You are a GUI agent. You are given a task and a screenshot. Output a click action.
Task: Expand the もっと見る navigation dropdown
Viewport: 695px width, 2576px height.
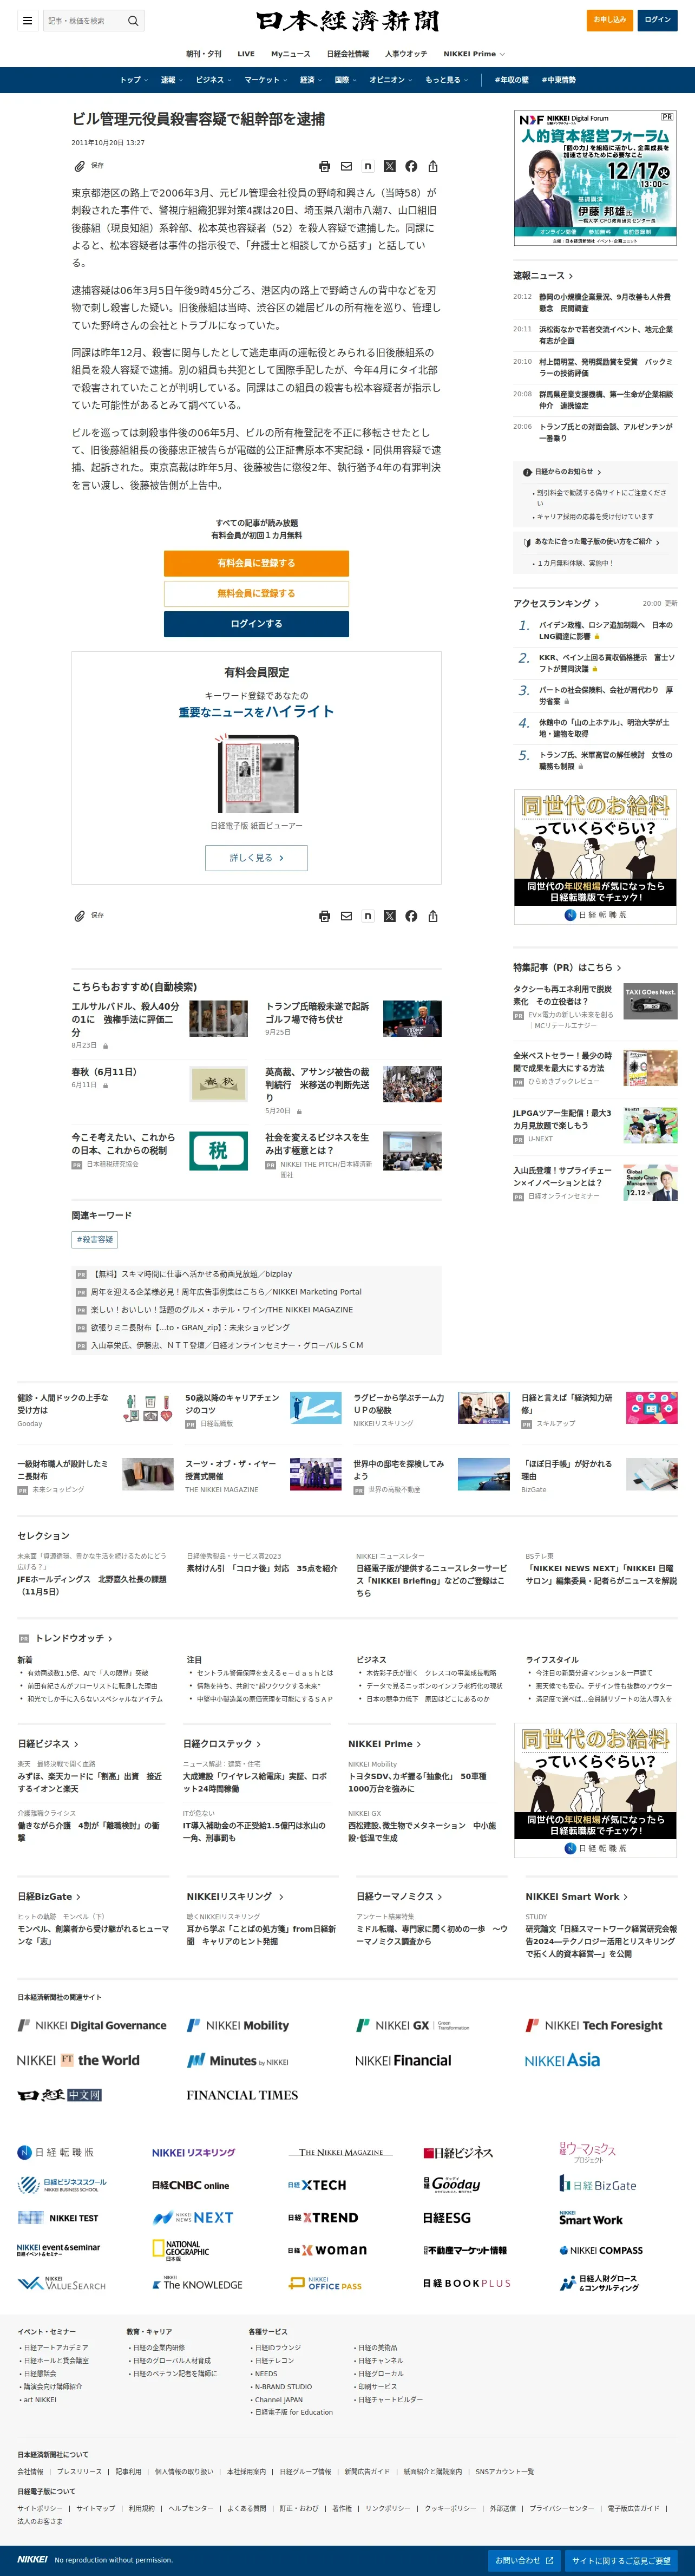[446, 80]
